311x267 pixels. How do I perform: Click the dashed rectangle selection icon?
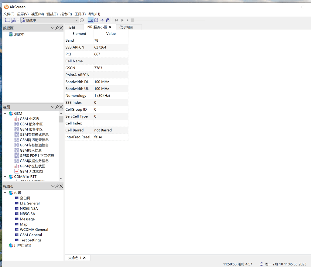point(7,20)
